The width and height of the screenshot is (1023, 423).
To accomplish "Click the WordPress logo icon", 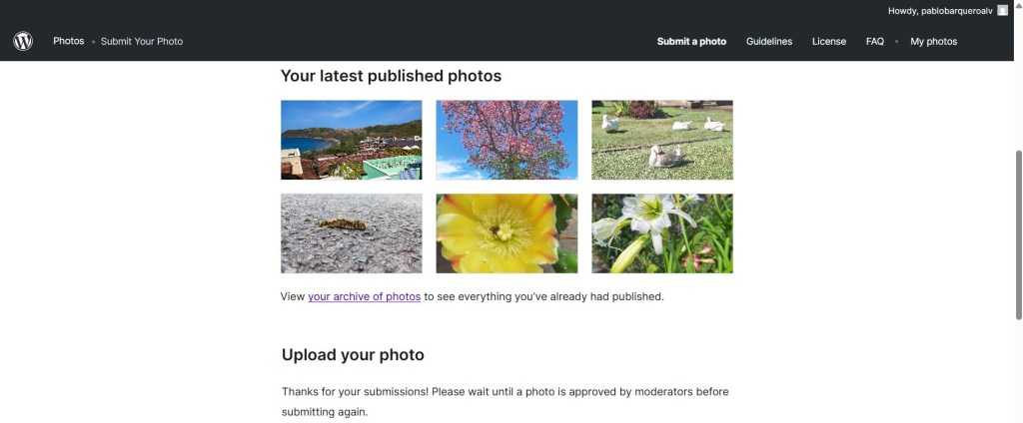I will [x=23, y=41].
